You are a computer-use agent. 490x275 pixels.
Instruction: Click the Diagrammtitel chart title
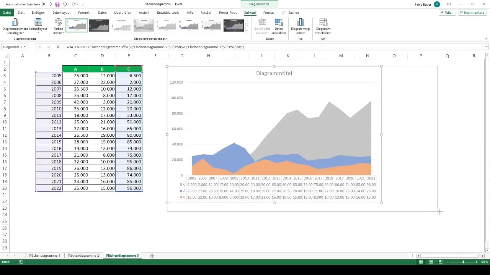click(x=274, y=73)
